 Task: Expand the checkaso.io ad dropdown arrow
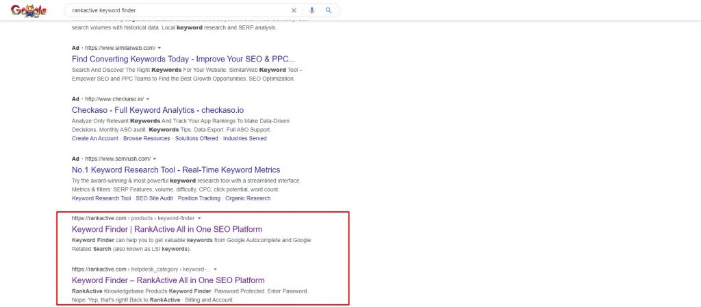click(x=148, y=99)
